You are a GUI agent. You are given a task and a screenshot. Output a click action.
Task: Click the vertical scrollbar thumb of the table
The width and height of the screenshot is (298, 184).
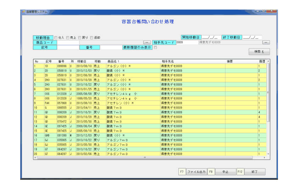point(268,92)
